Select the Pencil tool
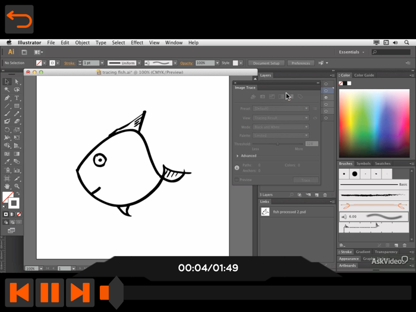Image resolution: width=416 pixels, height=312 pixels. (17, 114)
